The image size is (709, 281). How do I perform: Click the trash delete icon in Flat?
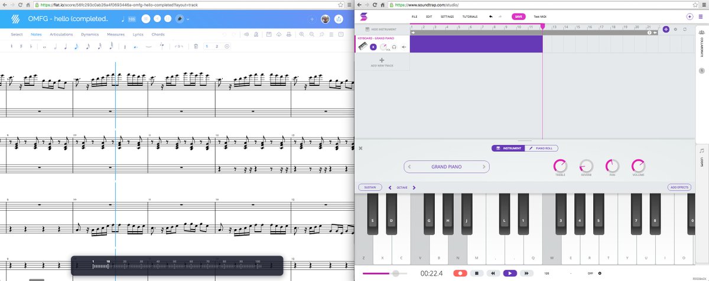[196, 46]
